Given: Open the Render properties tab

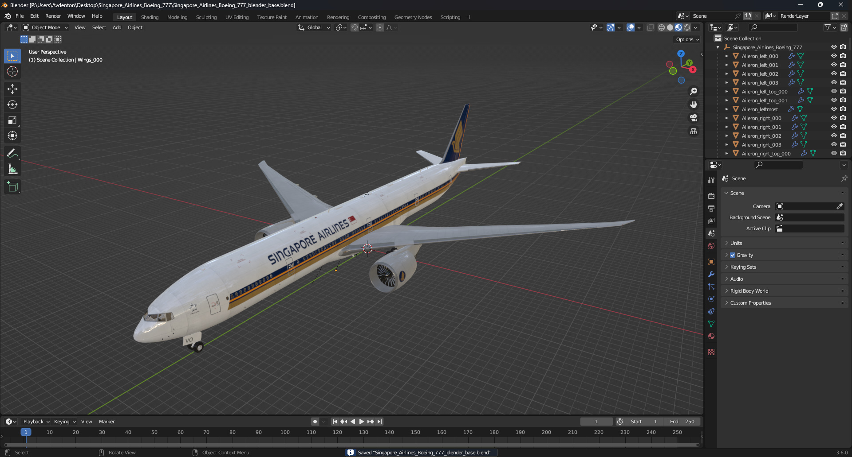Looking at the screenshot, I should (x=711, y=196).
